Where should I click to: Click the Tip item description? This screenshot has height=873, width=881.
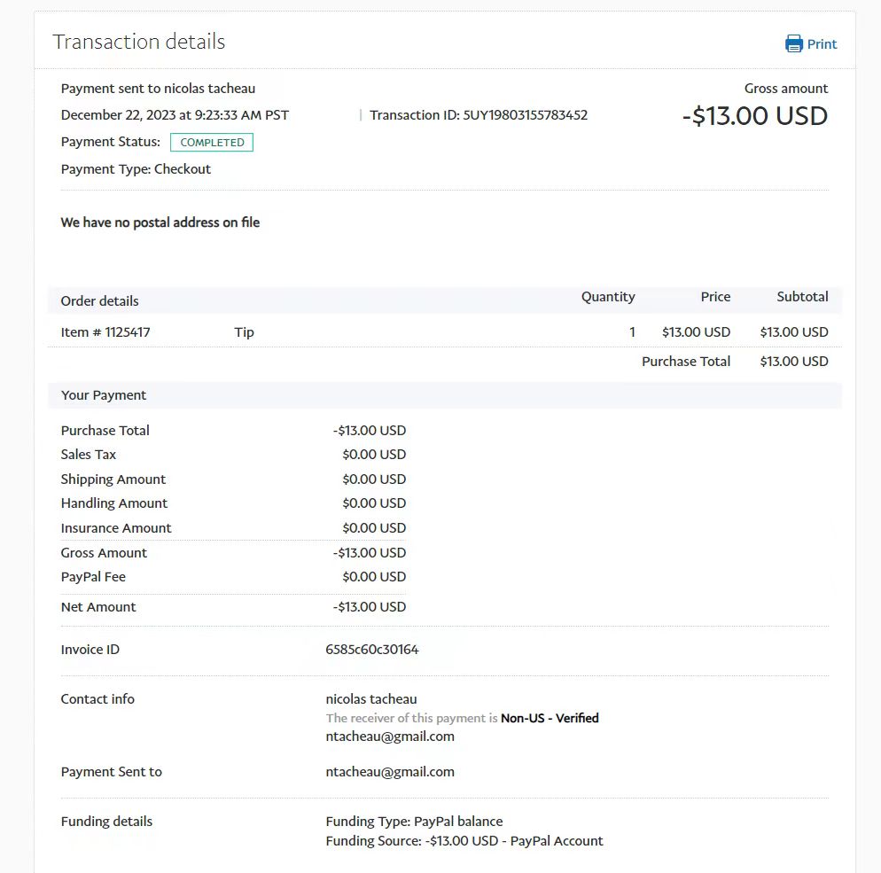(244, 332)
